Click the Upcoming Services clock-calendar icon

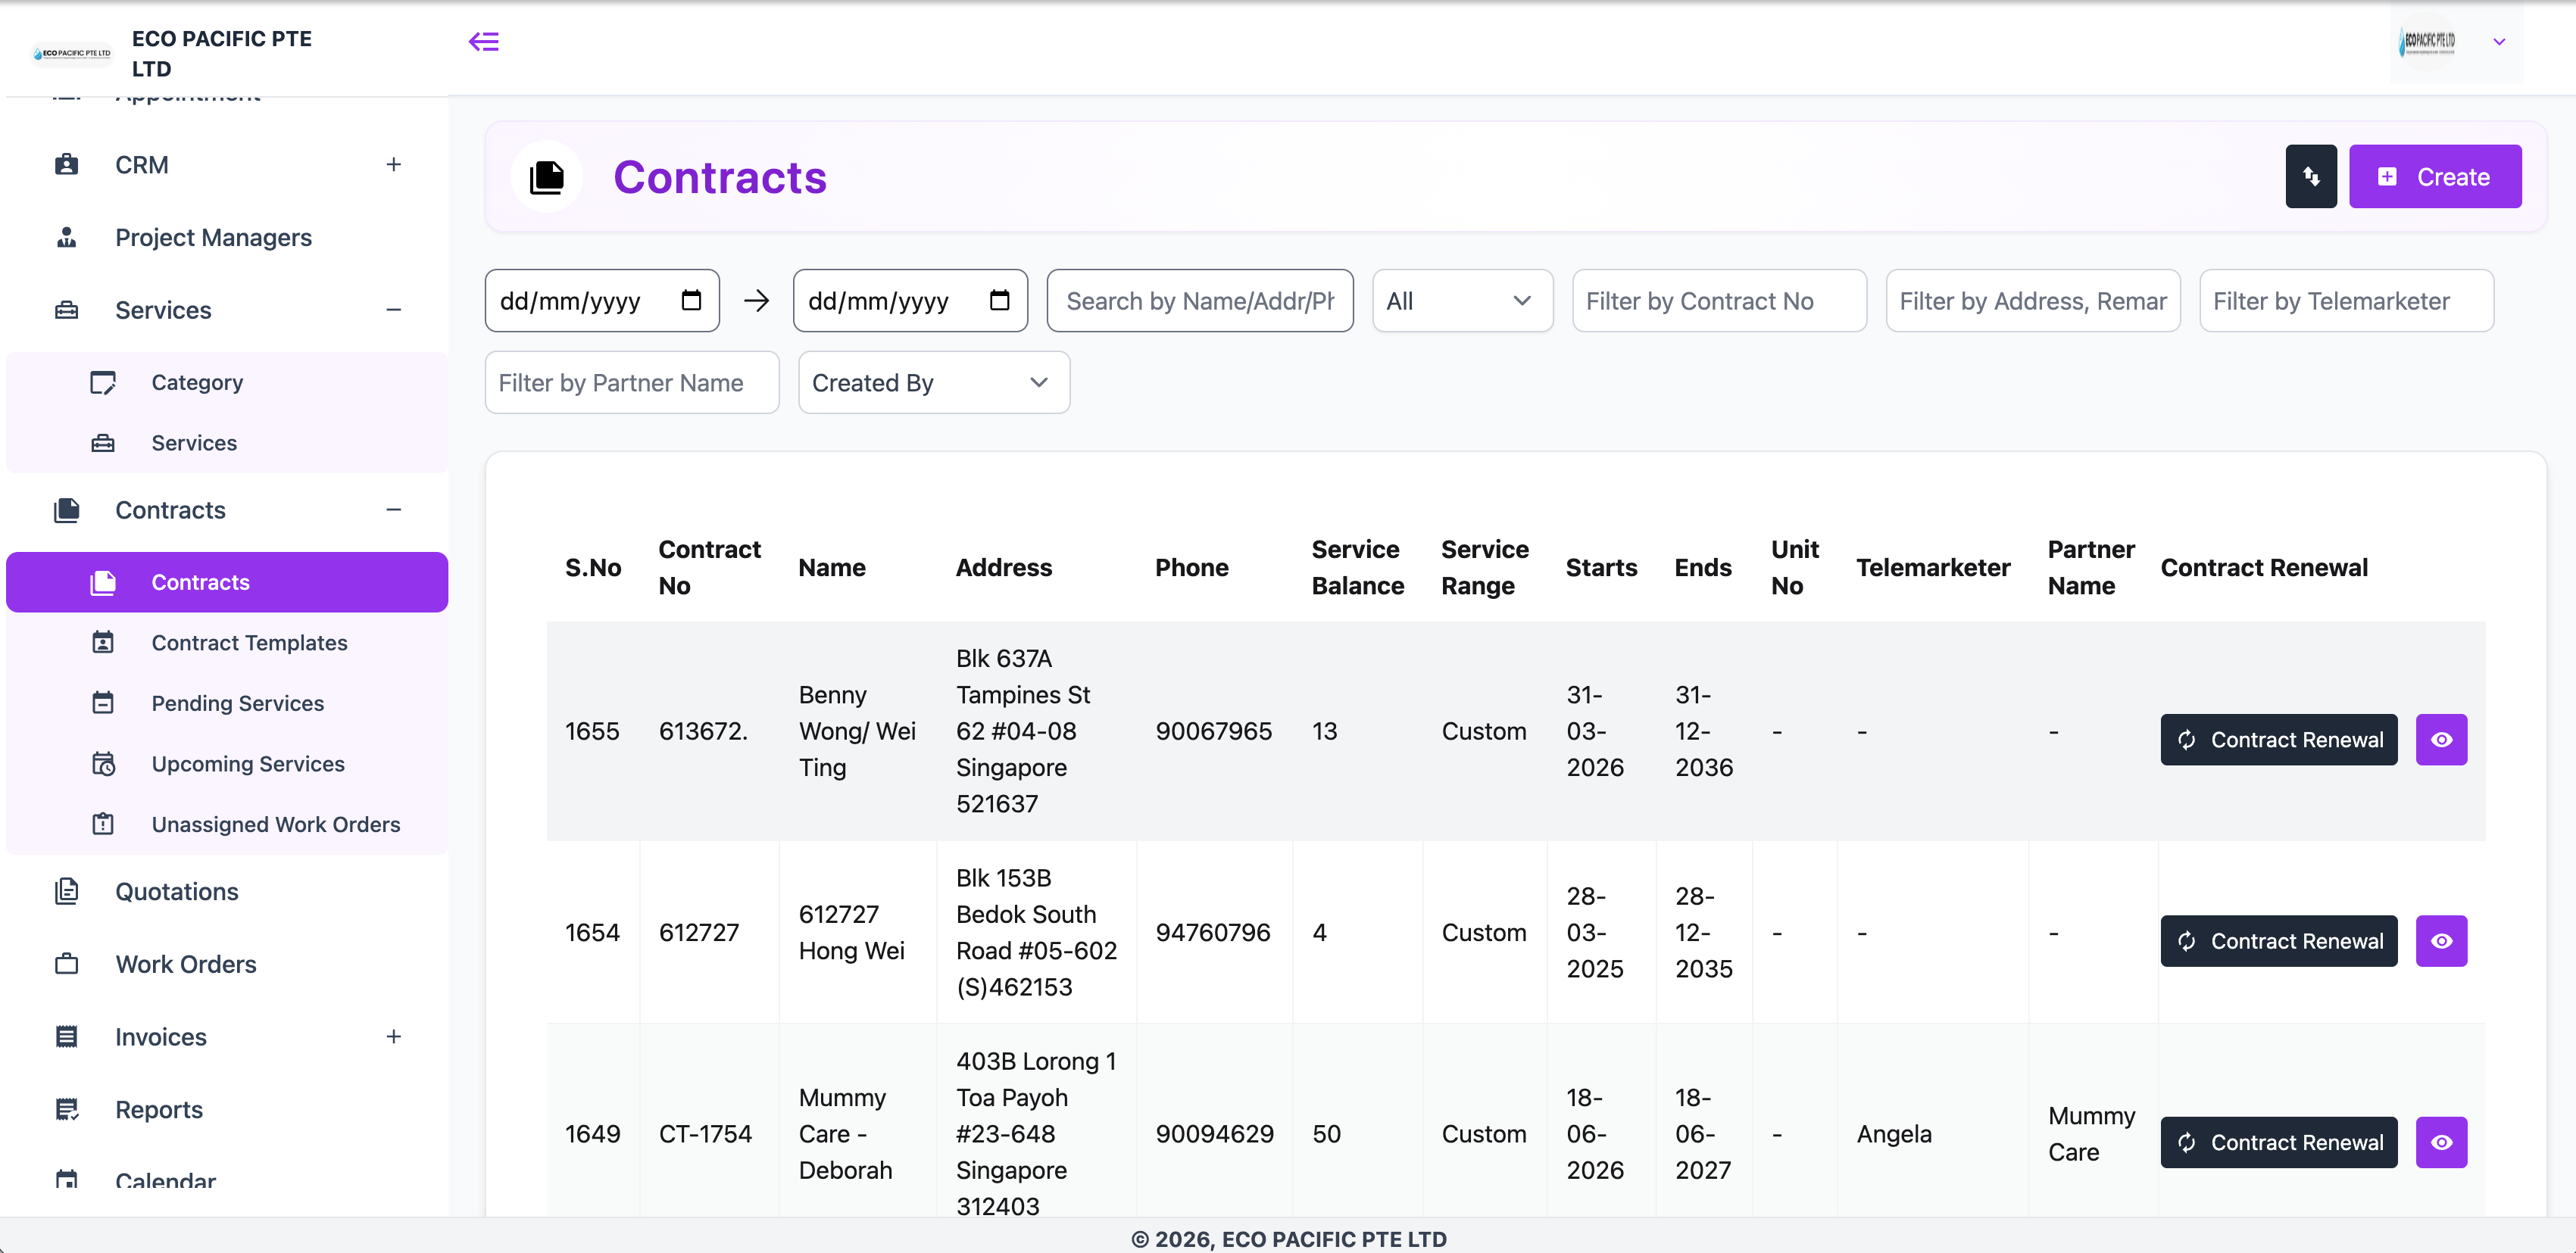(x=103, y=763)
